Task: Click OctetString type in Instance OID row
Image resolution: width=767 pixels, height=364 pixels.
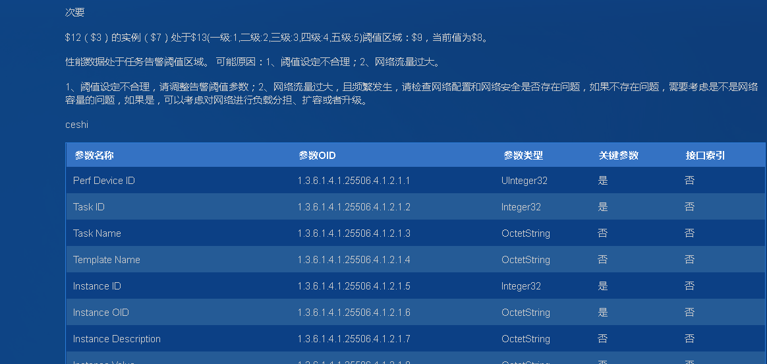Action: [x=526, y=313]
